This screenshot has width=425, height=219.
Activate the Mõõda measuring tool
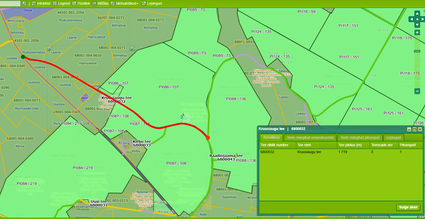click(x=100, y=3)
